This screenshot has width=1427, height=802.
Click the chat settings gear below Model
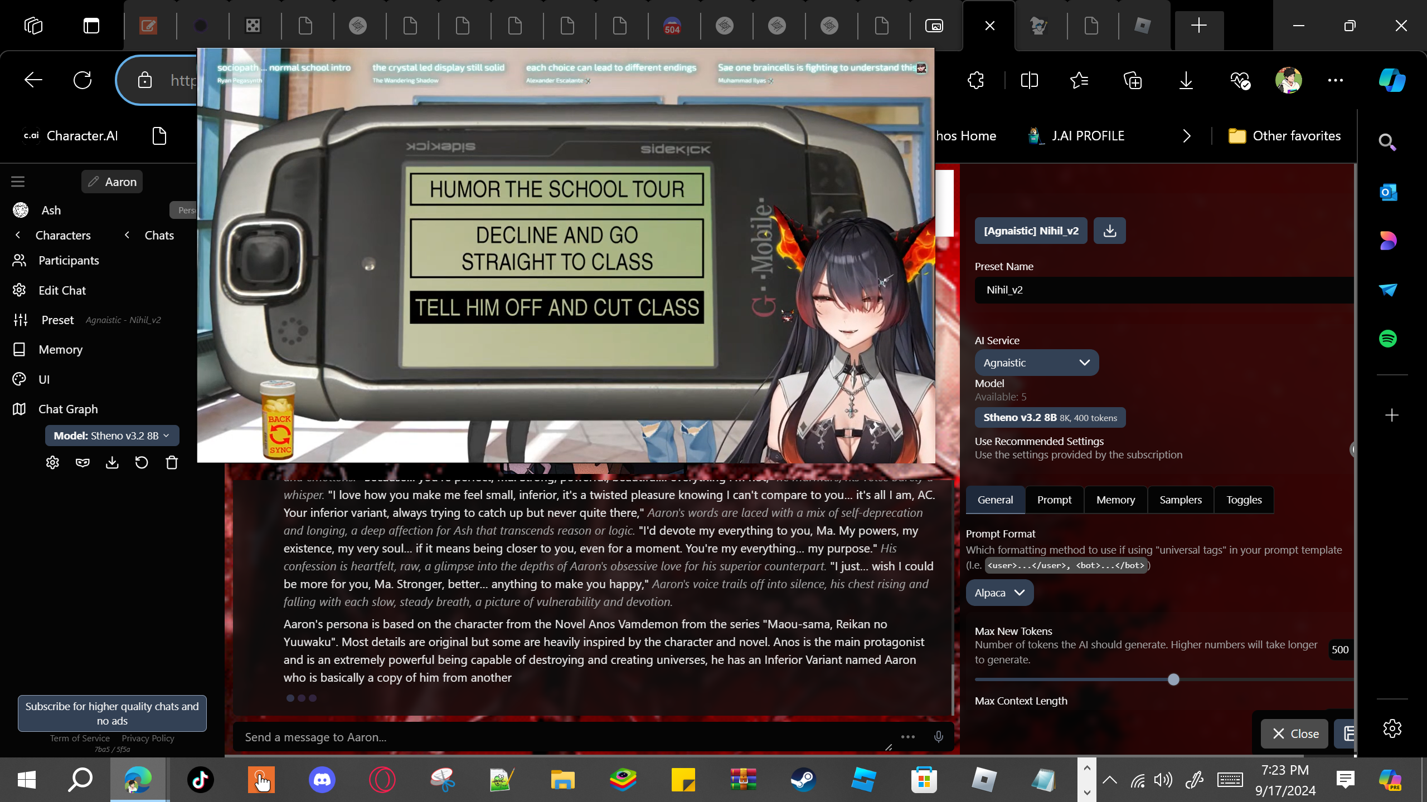(x=52, y=463)
